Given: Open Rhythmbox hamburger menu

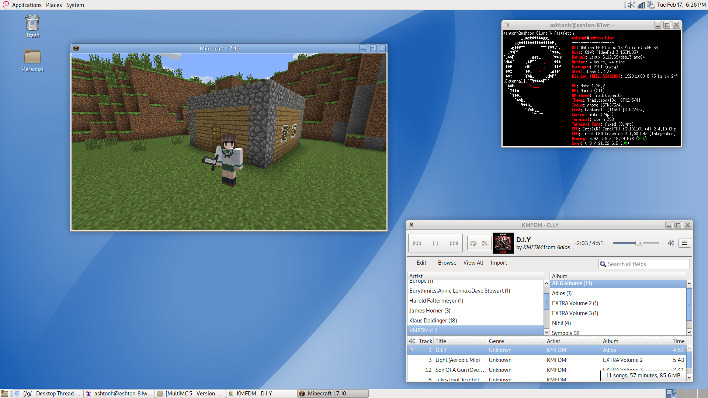Looking at the screenshot, I should tap(685, 243).
